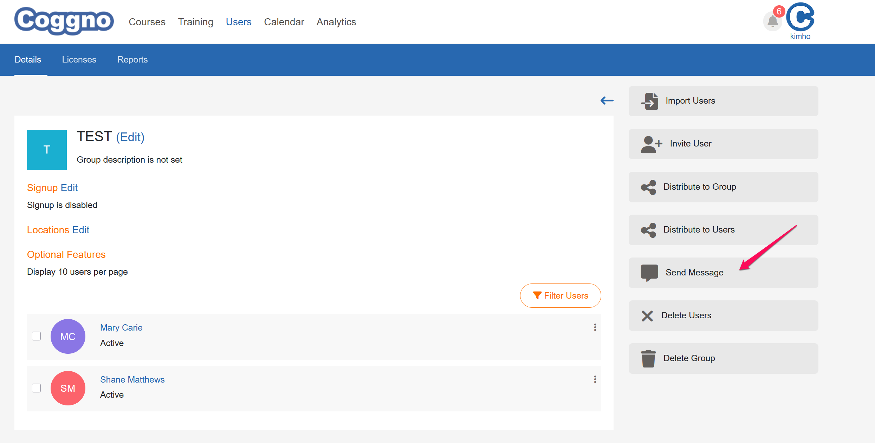
Task: Click Shane Matthews' Active status
Action: point(112,395)
